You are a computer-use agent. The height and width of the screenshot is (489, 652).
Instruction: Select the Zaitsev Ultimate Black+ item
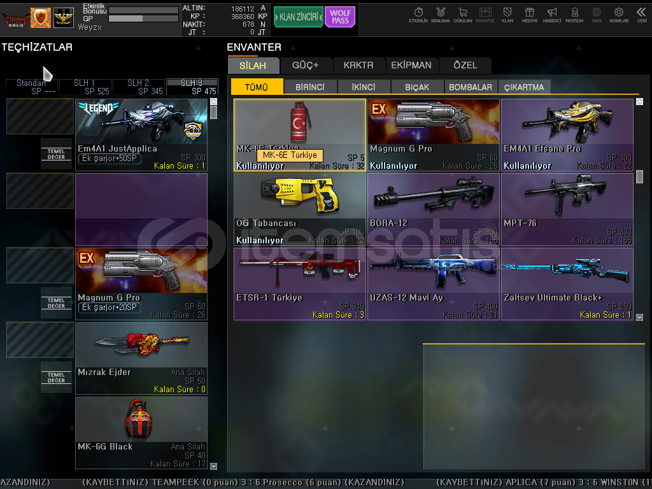[567, 284]
